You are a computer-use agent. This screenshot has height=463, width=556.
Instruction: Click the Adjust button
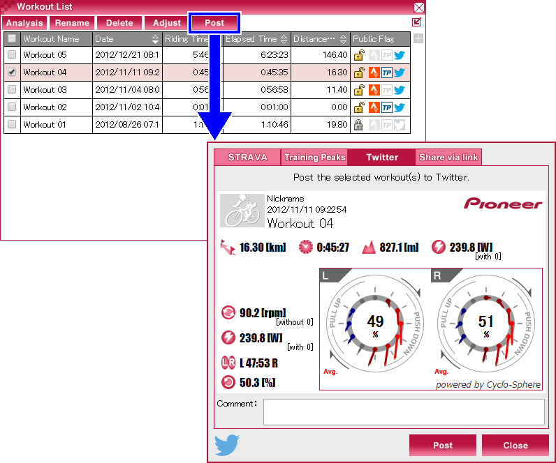[167, 23]
